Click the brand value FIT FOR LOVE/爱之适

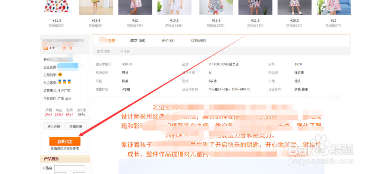223,64
